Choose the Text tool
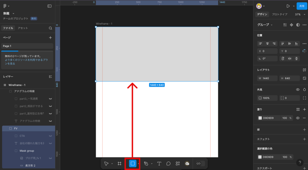 159,163
